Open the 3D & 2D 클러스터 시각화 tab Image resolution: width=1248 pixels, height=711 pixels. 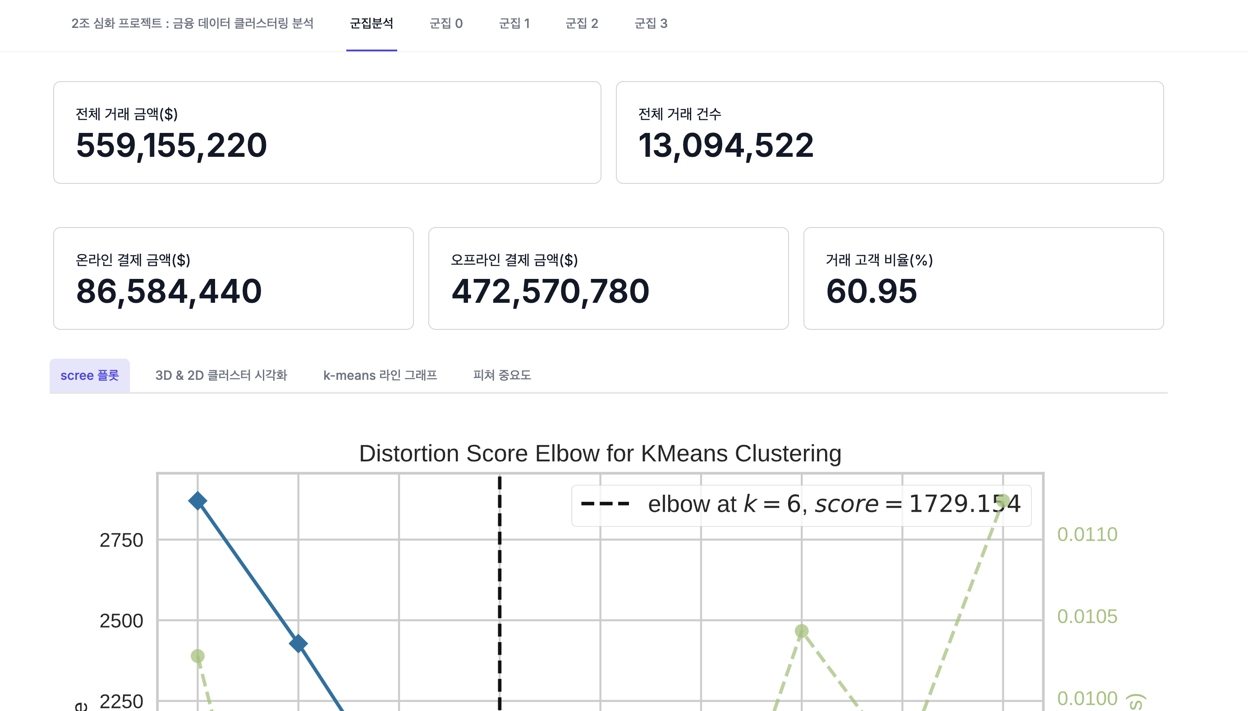tap(221, 375)
